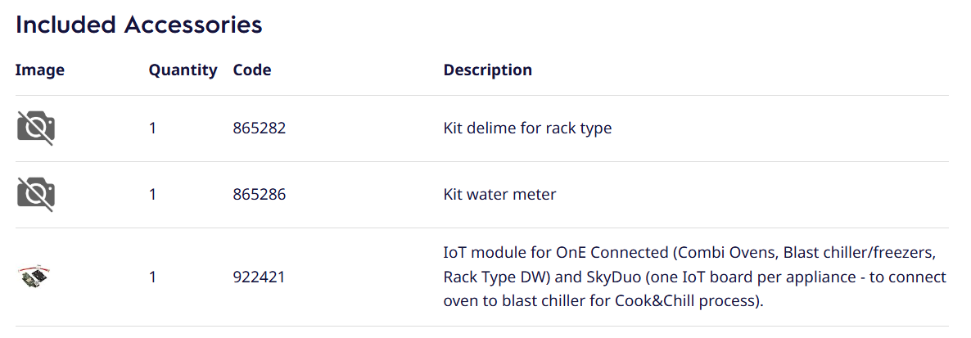Click the no-image placeholder icon for code 865282

coord(36,128)
